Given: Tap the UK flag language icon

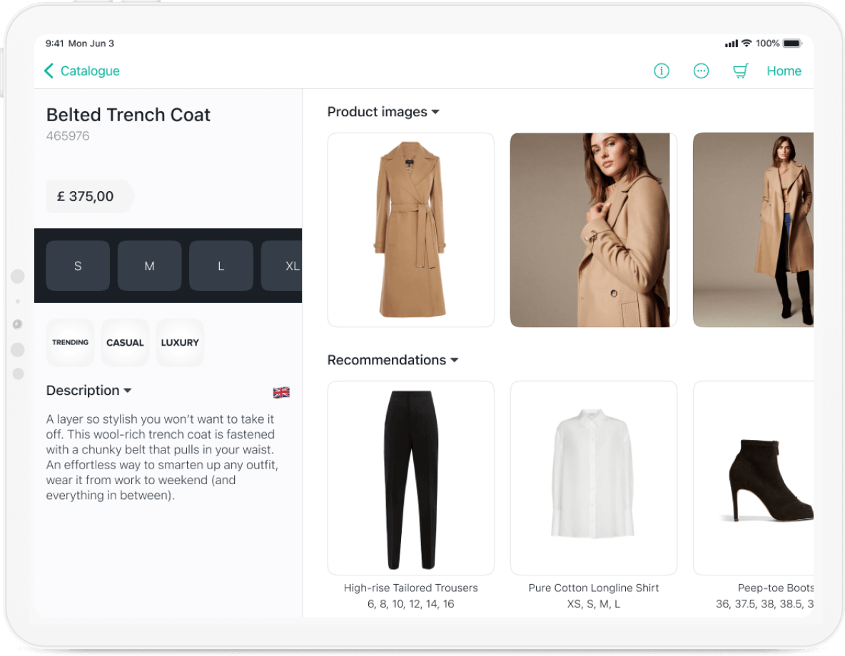Looking at the screenshot, I should [281, 392].
